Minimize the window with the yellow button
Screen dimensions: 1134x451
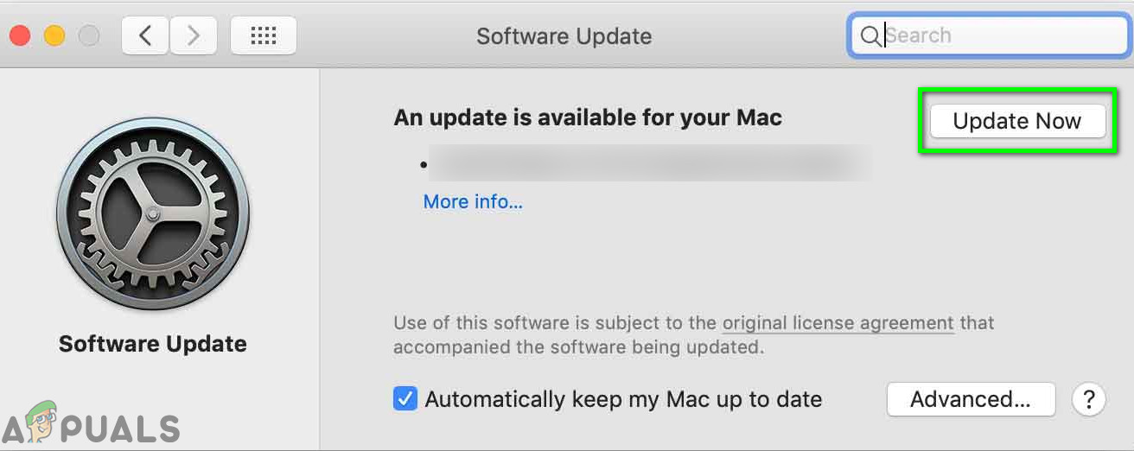pyautogui.click(x=54, y=35)
